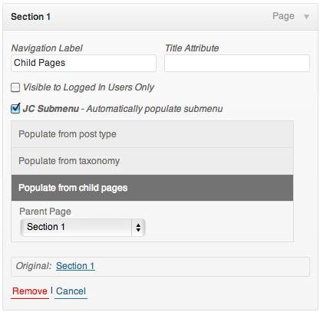Expand Populate from post type panel

[x=152, y=134]
